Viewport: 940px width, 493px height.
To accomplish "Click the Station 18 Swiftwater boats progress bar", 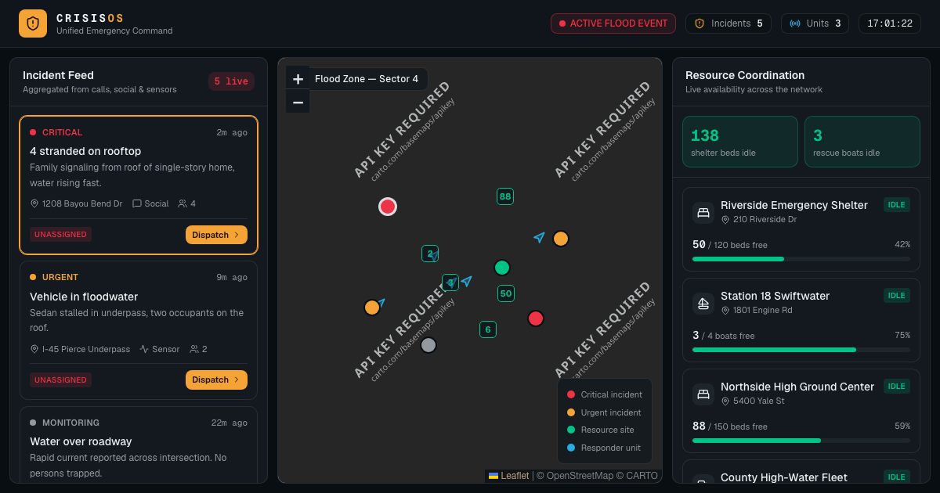I will pyautogui.click(x=801, y=350).
